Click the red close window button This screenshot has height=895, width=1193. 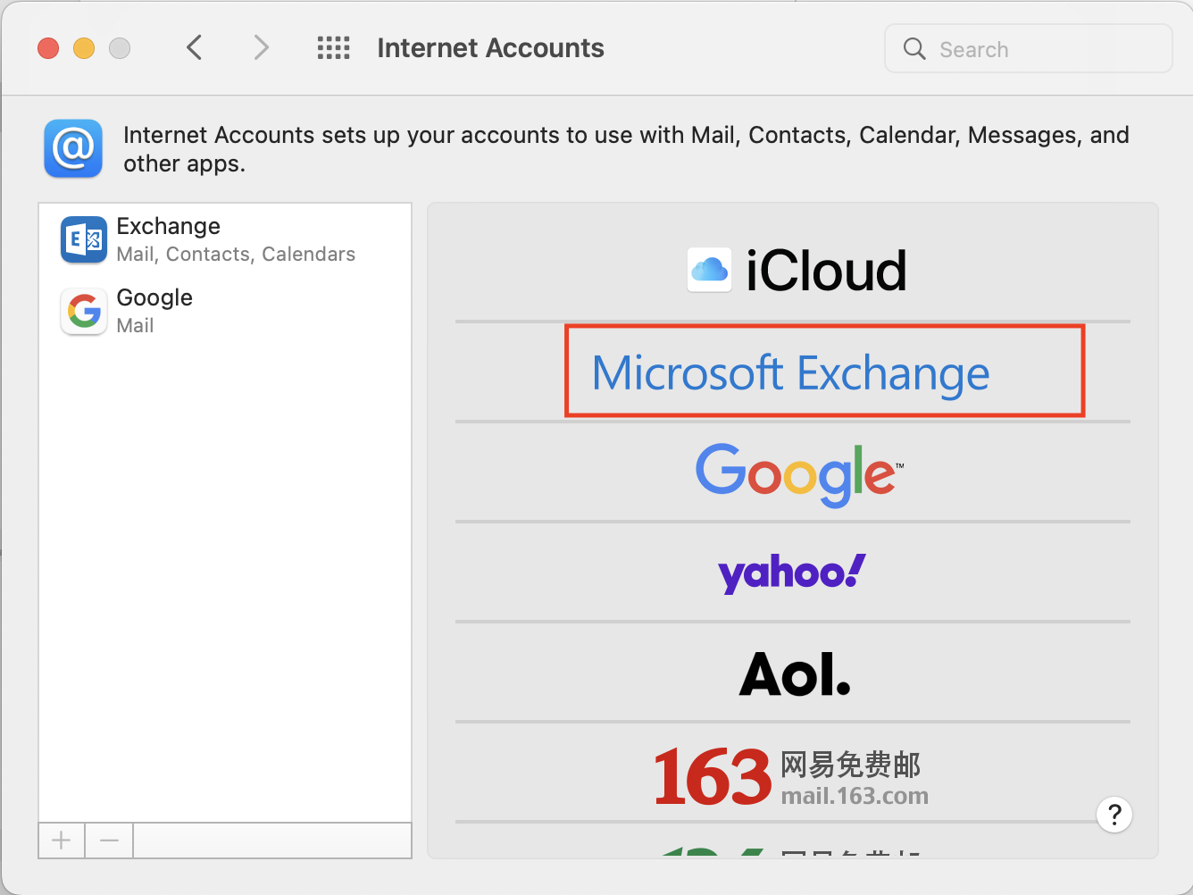[x=48, y=48]
